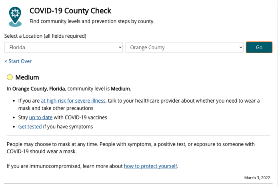Click the chevron arrow on the county selector
The image size is (280, 186).
(x=241, y=47)
